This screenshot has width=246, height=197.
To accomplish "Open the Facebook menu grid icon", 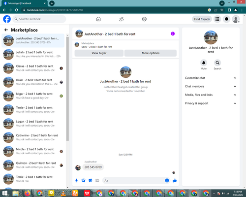I will 217,19.
